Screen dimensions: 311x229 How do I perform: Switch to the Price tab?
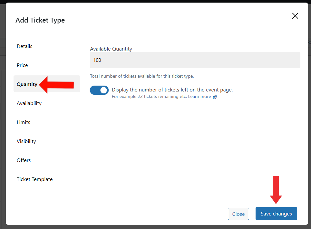coord(22,65)
